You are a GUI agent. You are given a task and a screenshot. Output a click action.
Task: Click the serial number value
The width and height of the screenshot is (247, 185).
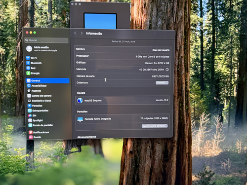click(x=160, y=76)
